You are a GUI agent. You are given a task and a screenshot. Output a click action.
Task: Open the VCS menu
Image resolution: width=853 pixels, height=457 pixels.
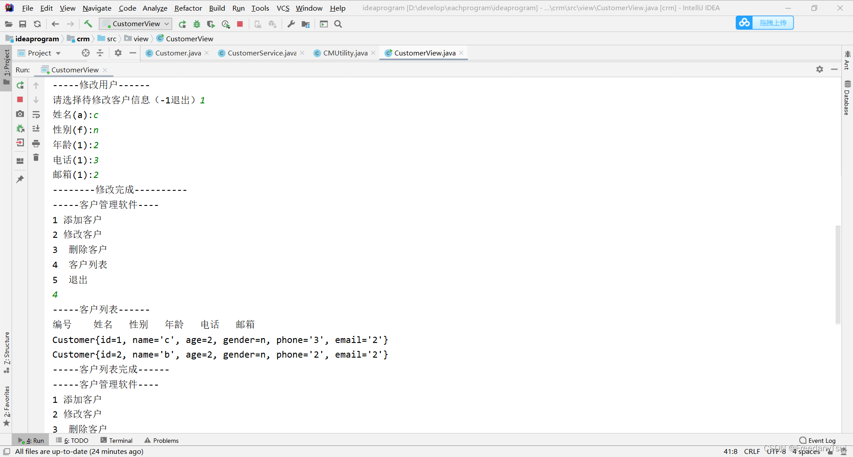tap(283, 8)
